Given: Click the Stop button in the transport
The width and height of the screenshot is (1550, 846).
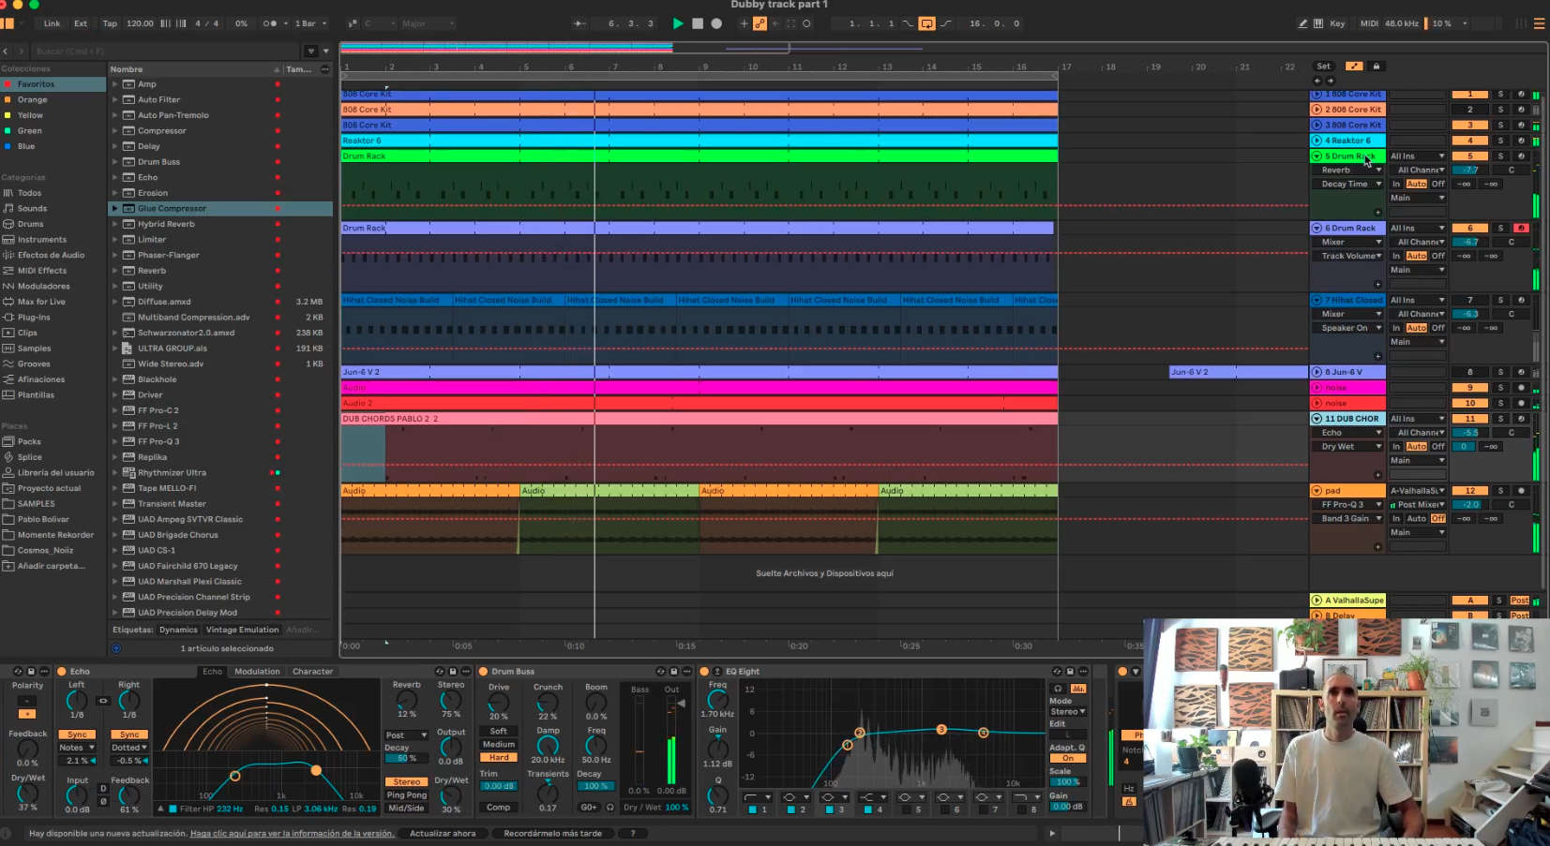Looking at the screenshot, I should [x=697, y=23].
